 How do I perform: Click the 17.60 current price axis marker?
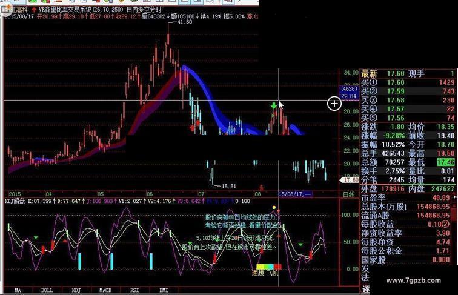pyautogui.click(x=350, y=180)
